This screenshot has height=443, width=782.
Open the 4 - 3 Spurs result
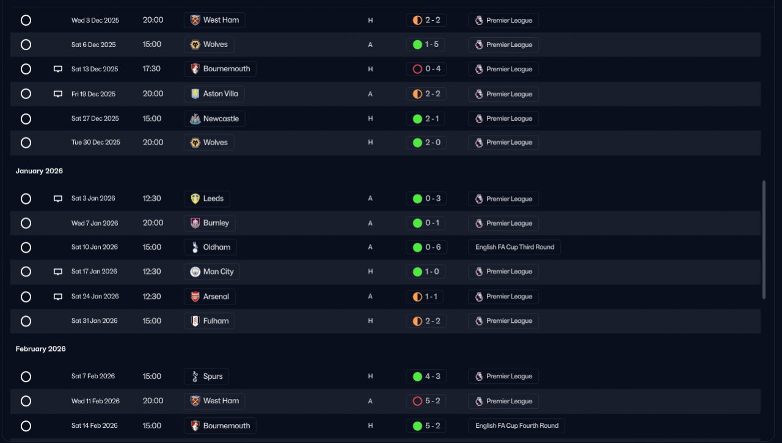pyautogui.click(x=426, y=376)
